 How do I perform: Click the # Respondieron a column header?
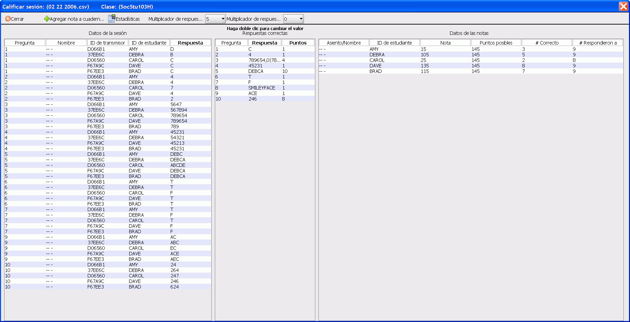tap(598, 43)
